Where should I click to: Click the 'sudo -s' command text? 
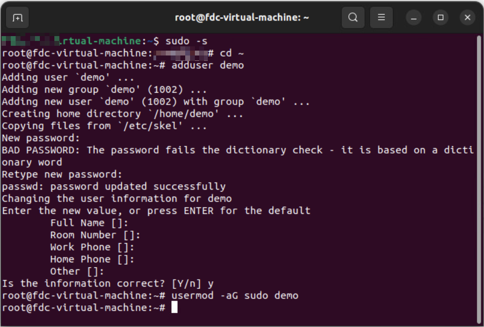pos(186,41)
